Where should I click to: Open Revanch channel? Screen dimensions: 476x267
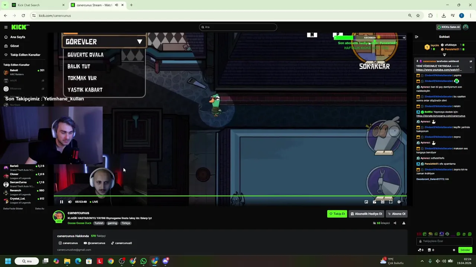click(x=24, y=192)
